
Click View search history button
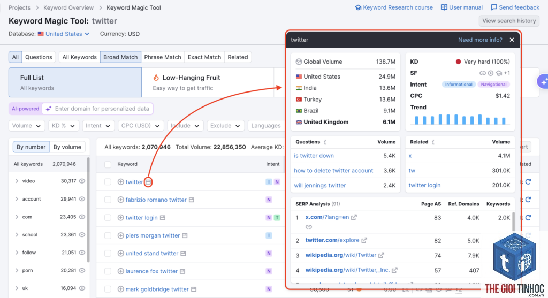(509, 21)
